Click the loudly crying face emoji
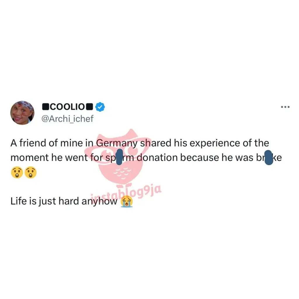 127,202
